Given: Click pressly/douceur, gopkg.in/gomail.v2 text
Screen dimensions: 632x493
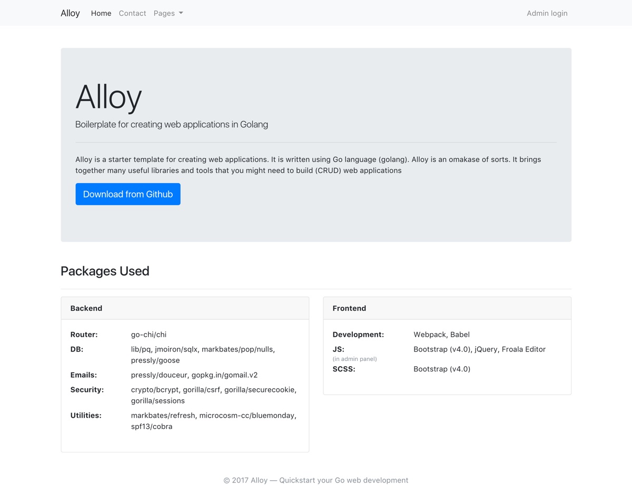Looking at the screenshot, I should [194, 375].
